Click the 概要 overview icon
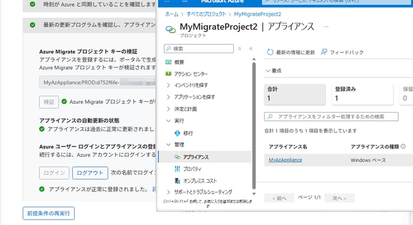 168,62
